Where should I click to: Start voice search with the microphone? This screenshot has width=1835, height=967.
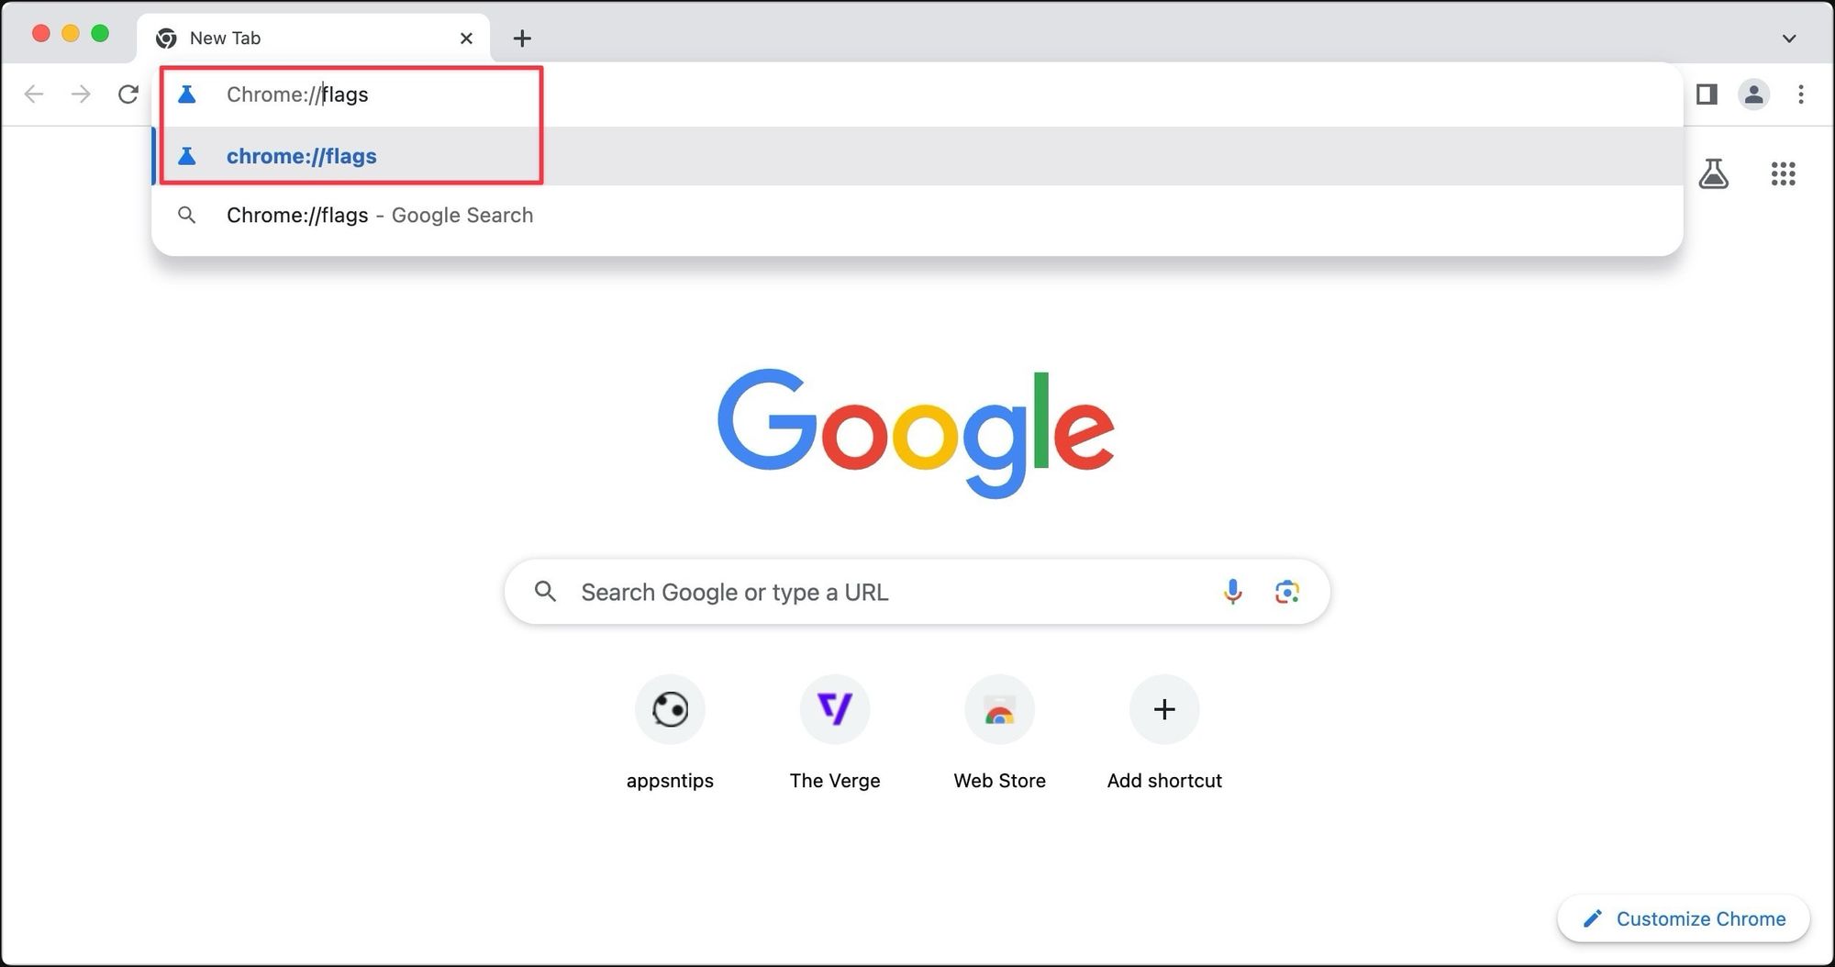1232,592
